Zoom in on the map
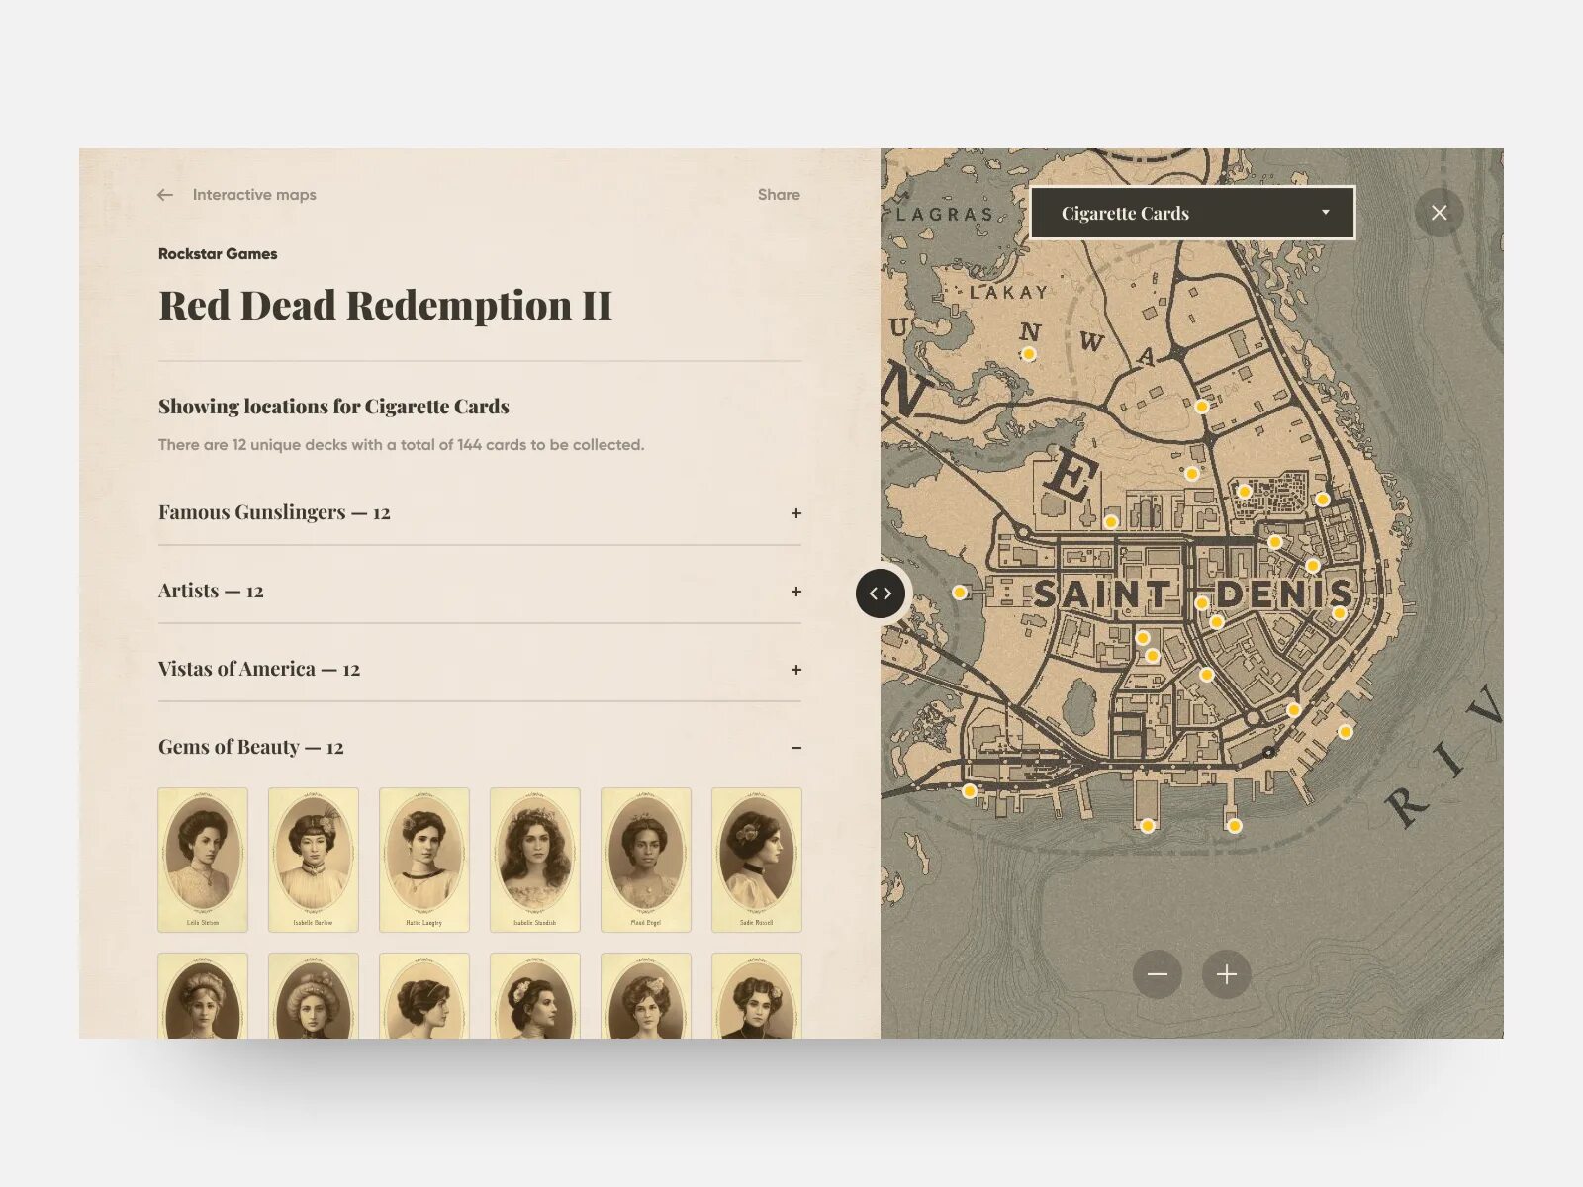Image resolution: width=1583 pixels, height=1187 pixels. click(x=1227, y=974)
